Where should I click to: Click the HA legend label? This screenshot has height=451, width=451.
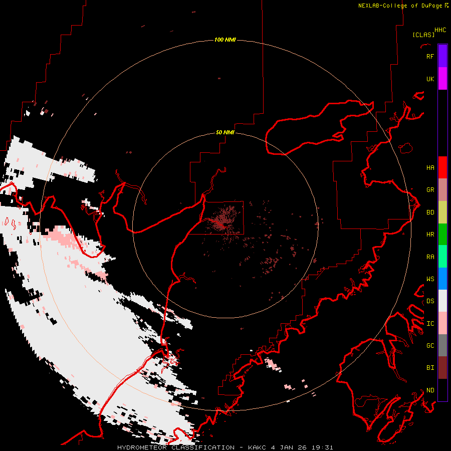point(430,167)
